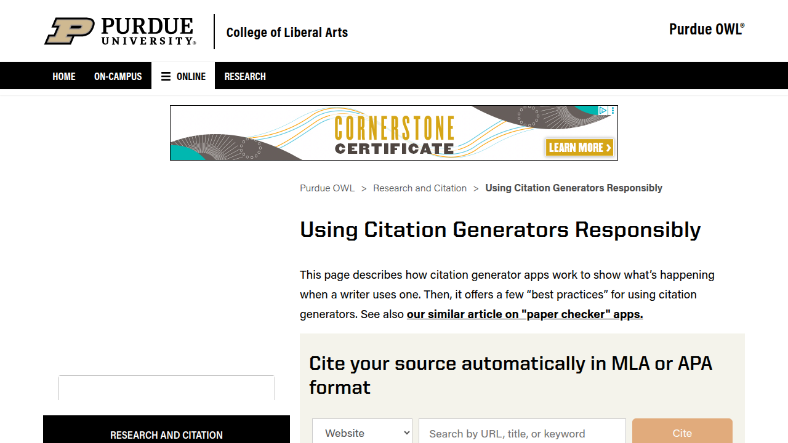Open the College of Liberal Arts link

(x=287, y=32)
